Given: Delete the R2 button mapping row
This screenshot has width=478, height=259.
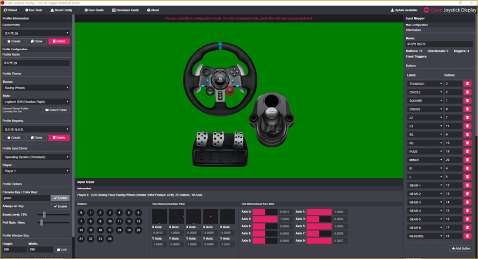Looking at the screenshot, I should coord(467,134).
